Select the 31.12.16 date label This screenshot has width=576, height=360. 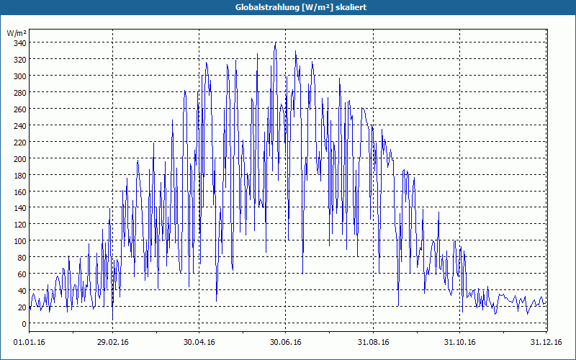(x=546, y=343)
